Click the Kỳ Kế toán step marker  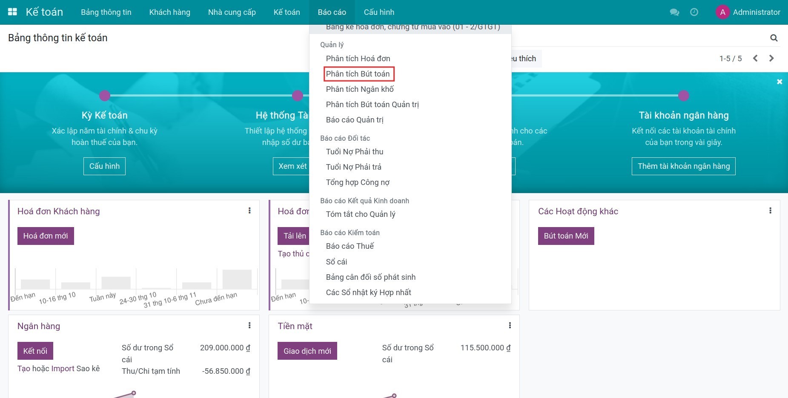click(105, 96)
